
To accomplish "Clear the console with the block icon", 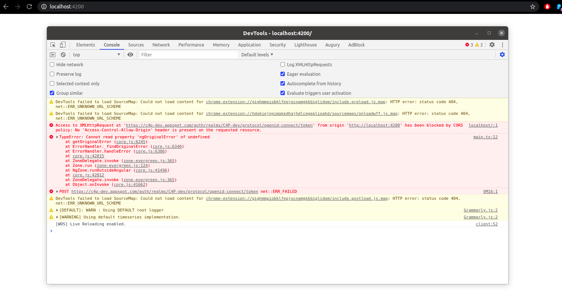I will pos(63,55).
